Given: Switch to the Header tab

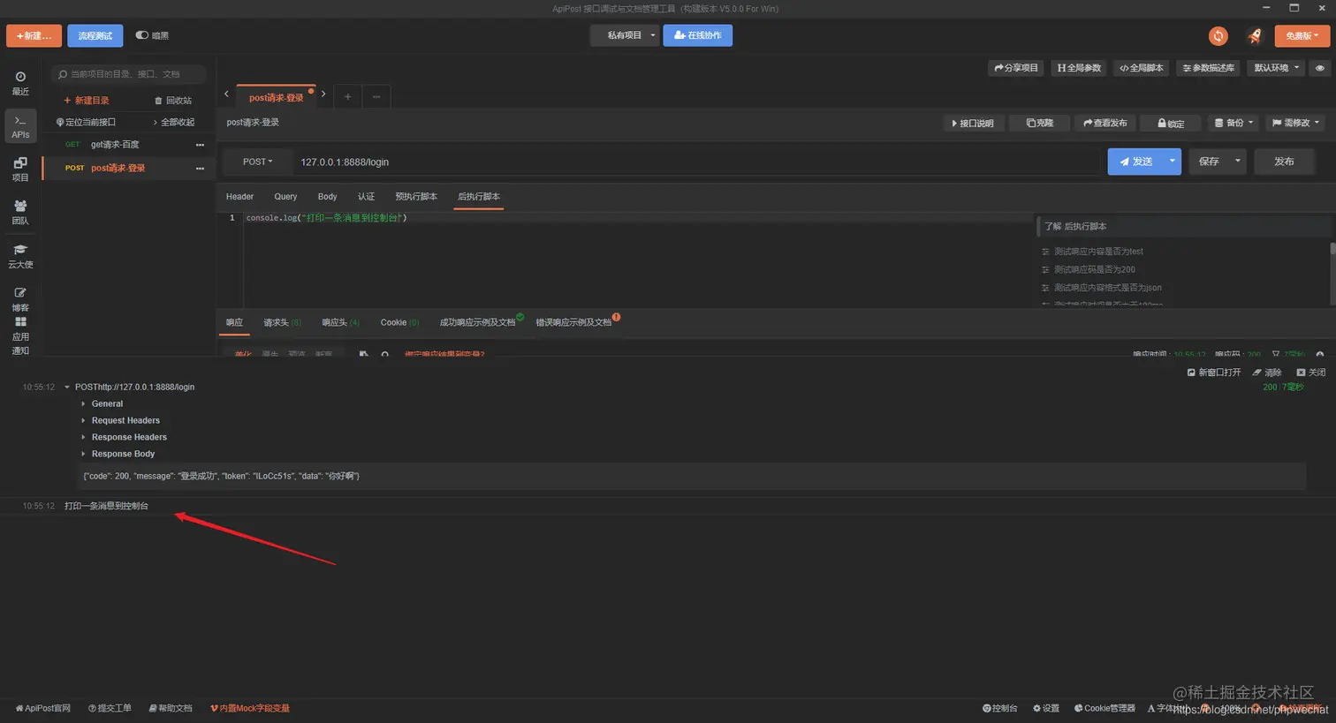Looking at the screenshot, I should [x=239, y=197].
